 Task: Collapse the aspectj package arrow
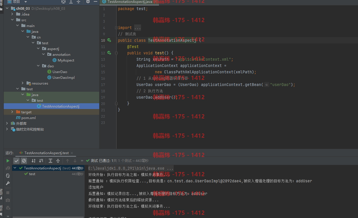tap(38, 49)
